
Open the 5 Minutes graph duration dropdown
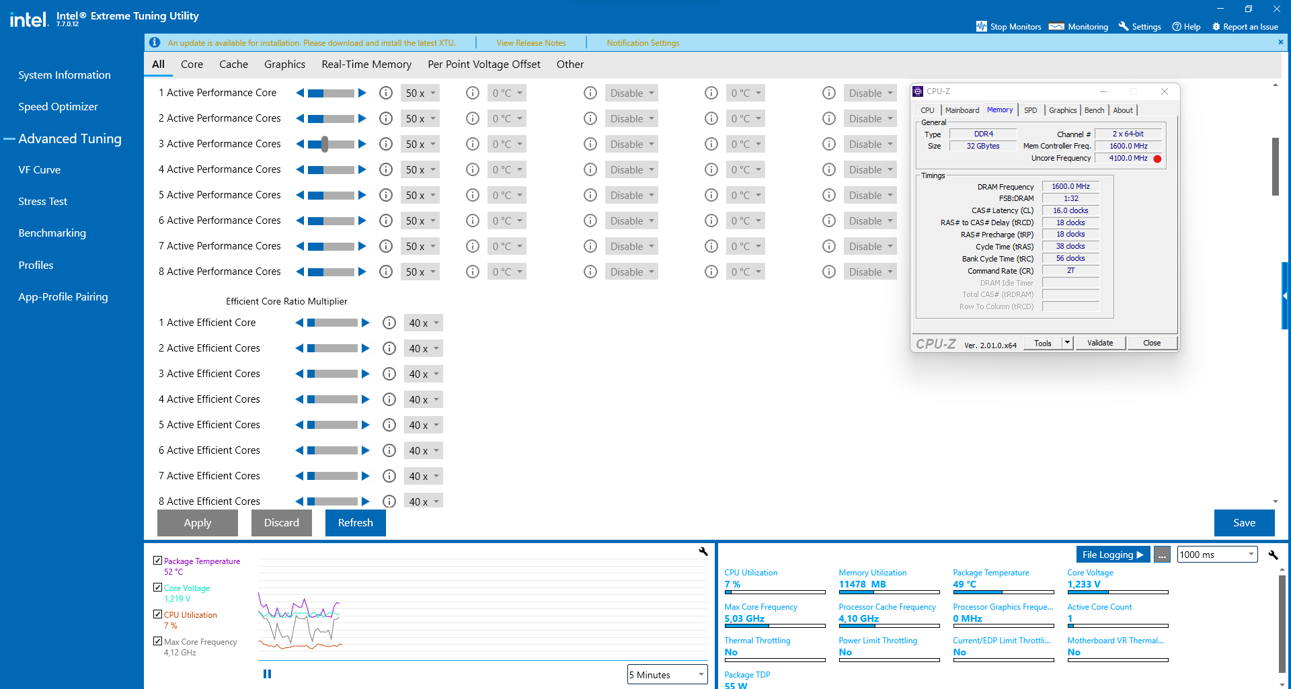point(668,674)
